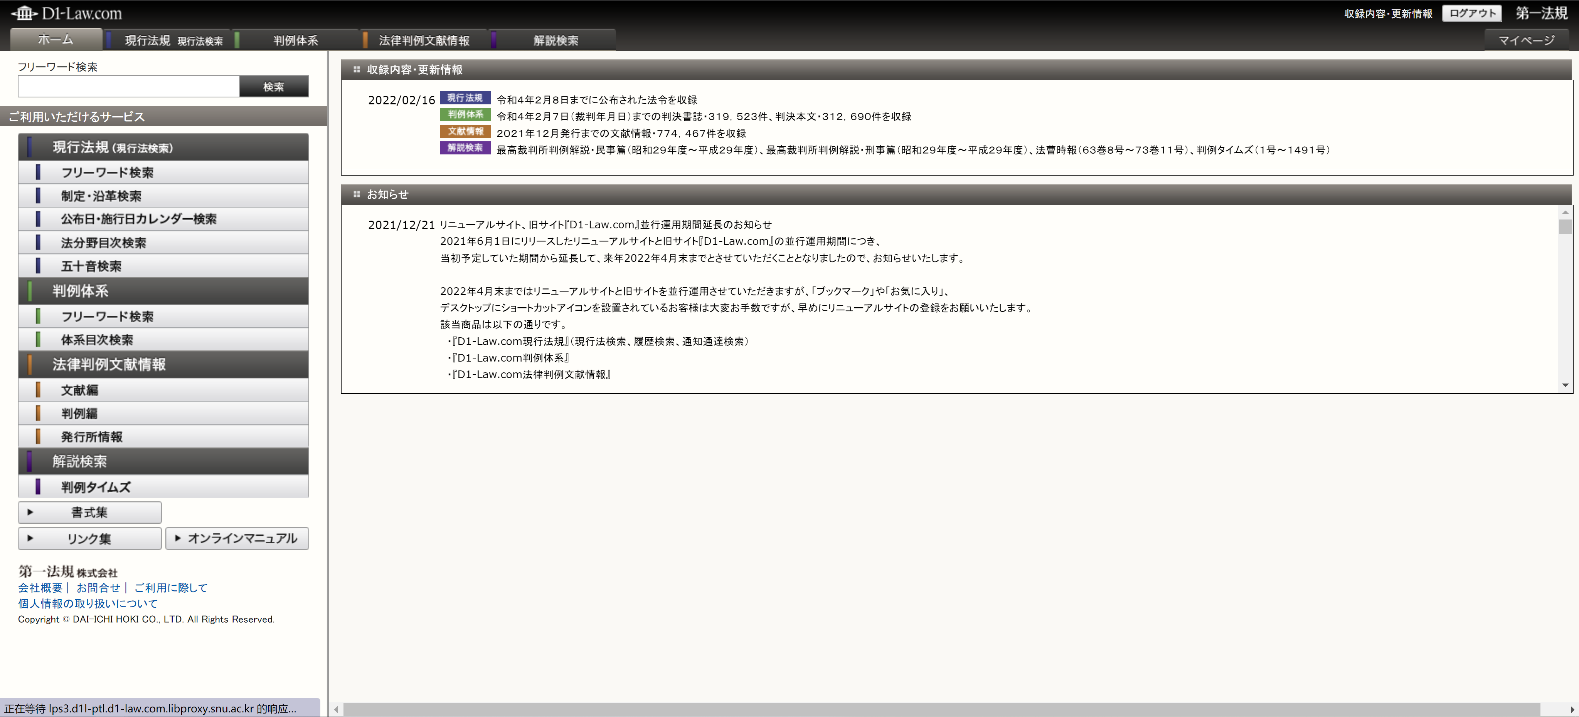Open the 法律判例文献情報 tab
Screen dimensions: 1579x717
click(x=424, y=40)
